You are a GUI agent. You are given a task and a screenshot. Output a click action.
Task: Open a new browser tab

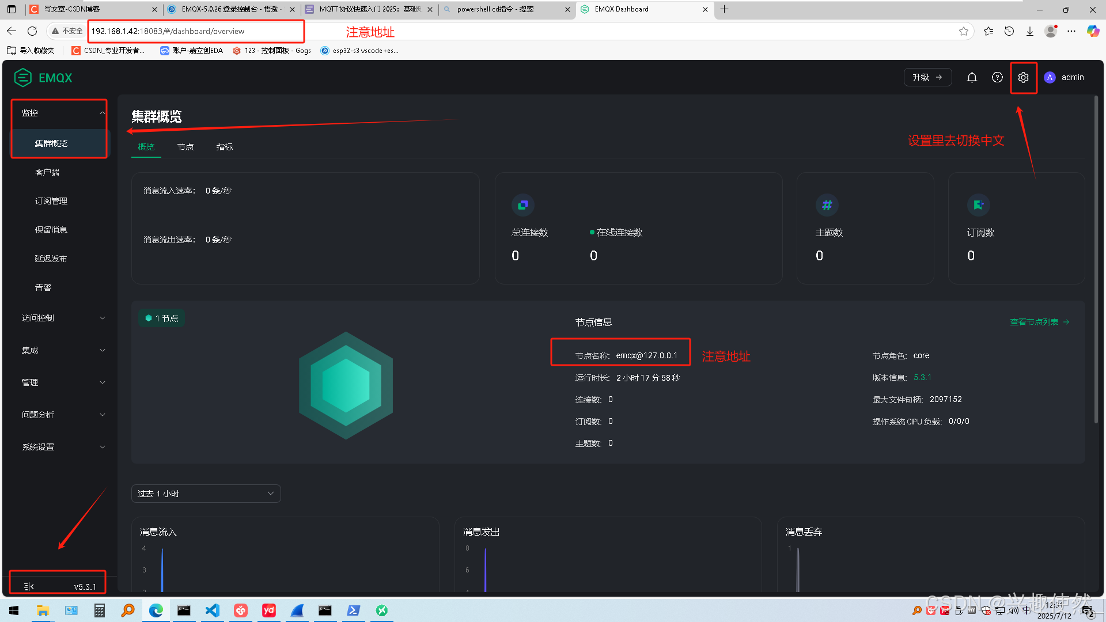coord(725,9)
